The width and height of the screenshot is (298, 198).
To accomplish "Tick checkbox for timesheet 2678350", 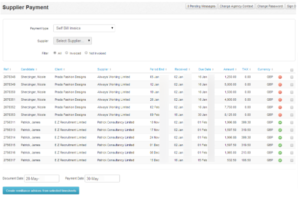I will click(292, 92).
